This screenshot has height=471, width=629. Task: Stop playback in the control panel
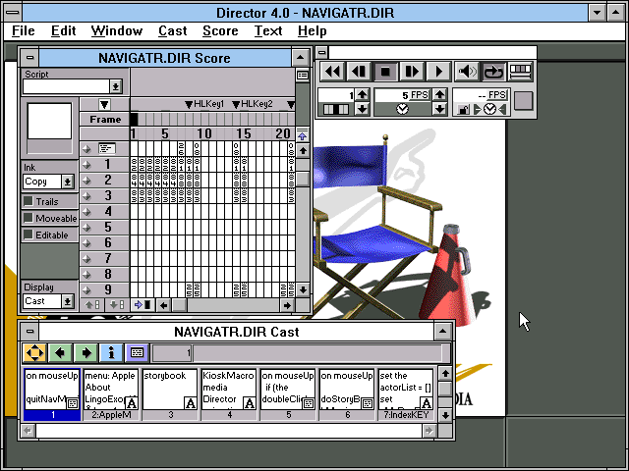[385, 72]
